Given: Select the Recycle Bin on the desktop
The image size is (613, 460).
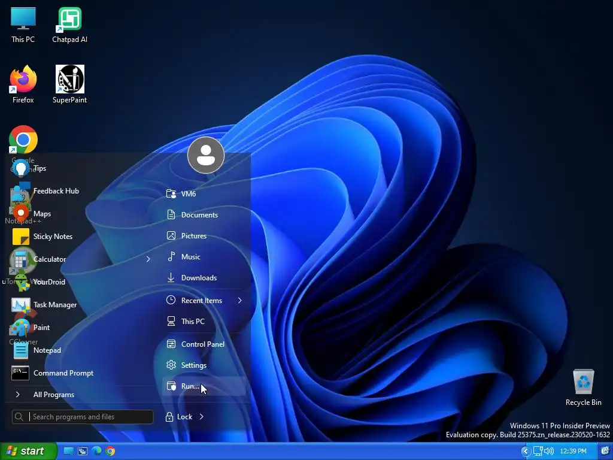Looking at the screenshot, I should 583,388.
